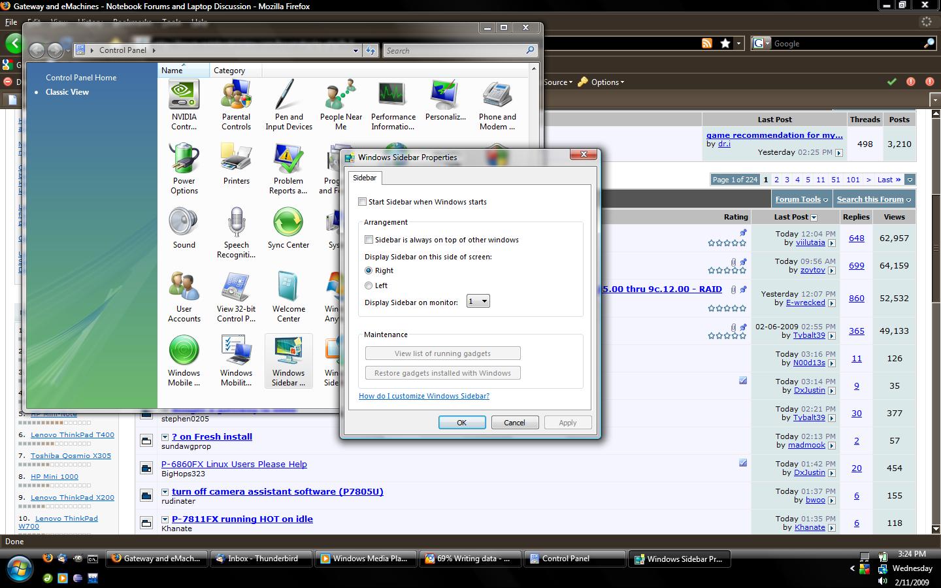Click Firefox Google search box

(848, 43)
